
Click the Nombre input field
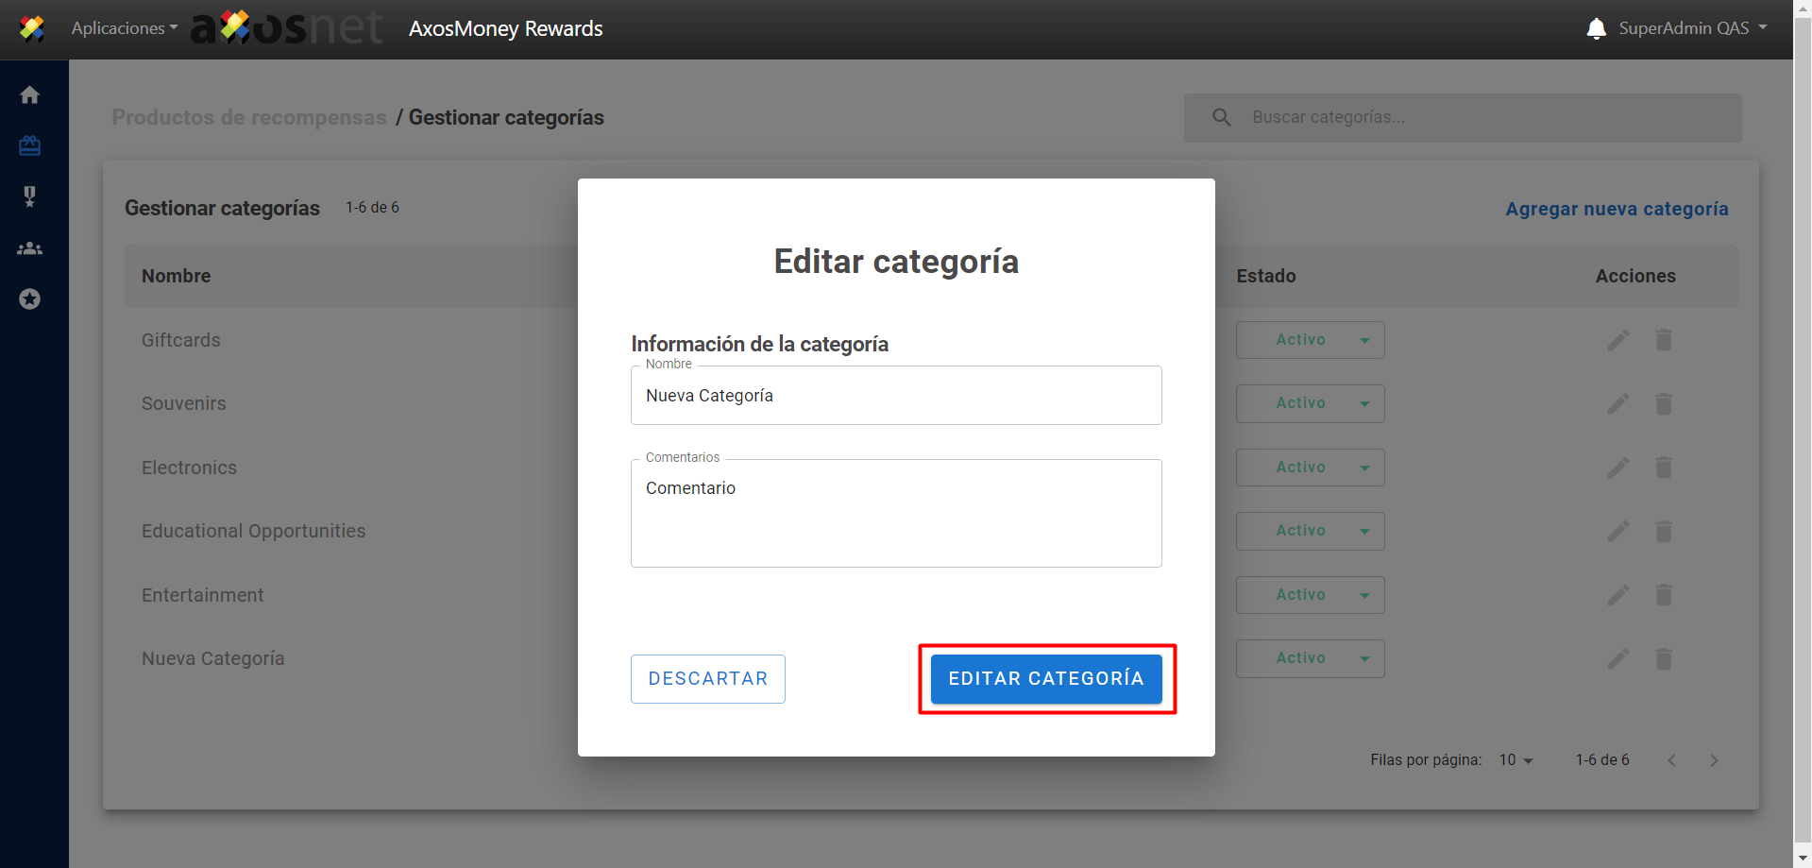895,396
